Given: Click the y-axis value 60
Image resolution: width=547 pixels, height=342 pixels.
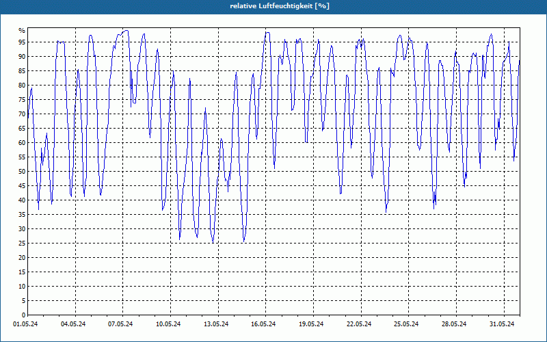Looking at the screenshot, I should tap(22, 143).
